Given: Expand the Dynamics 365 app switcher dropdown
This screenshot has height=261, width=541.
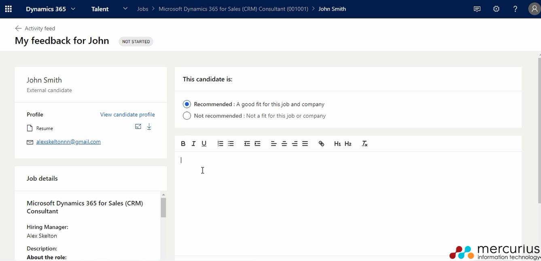Looking at the screenshot, I should coord(73,8).
